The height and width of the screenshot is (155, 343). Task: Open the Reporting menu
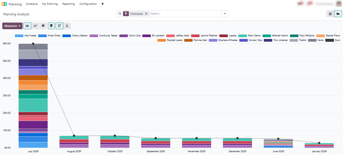68,4
